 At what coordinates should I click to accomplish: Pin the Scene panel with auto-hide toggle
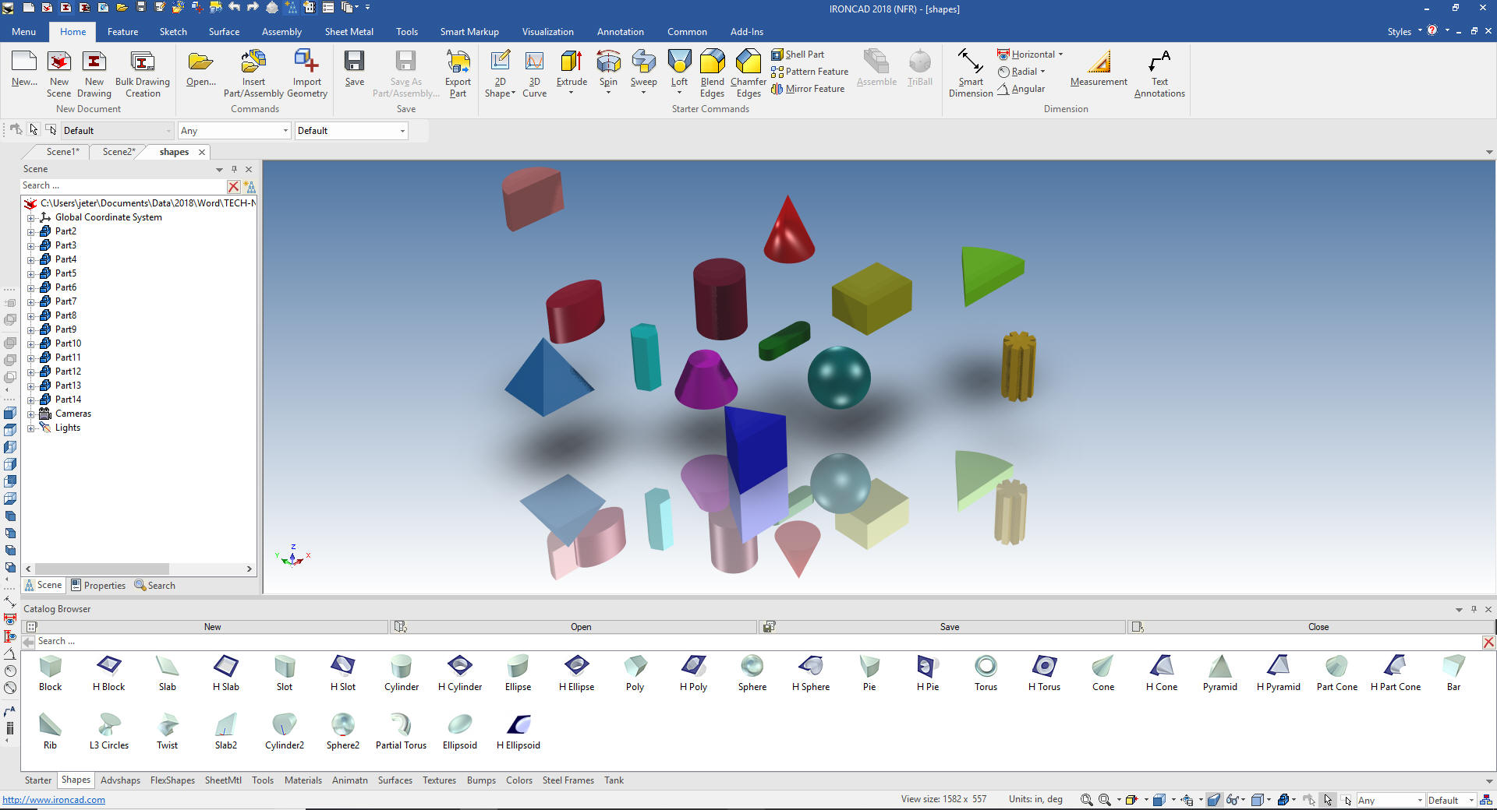[234, 169]
